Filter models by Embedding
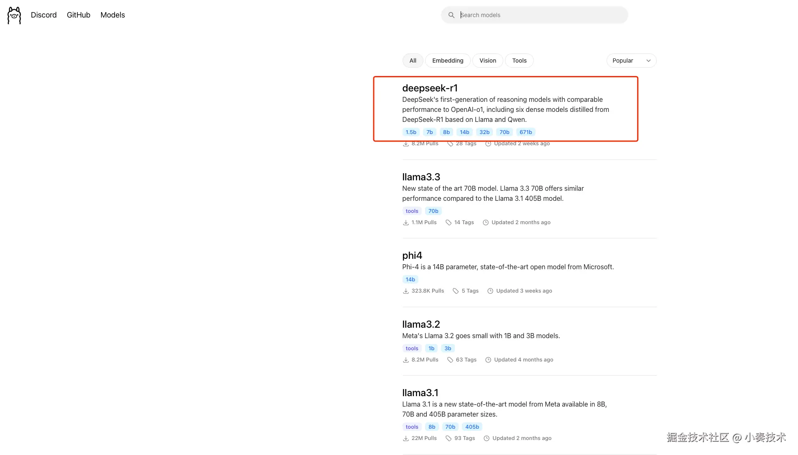 (x=448, y=61)
